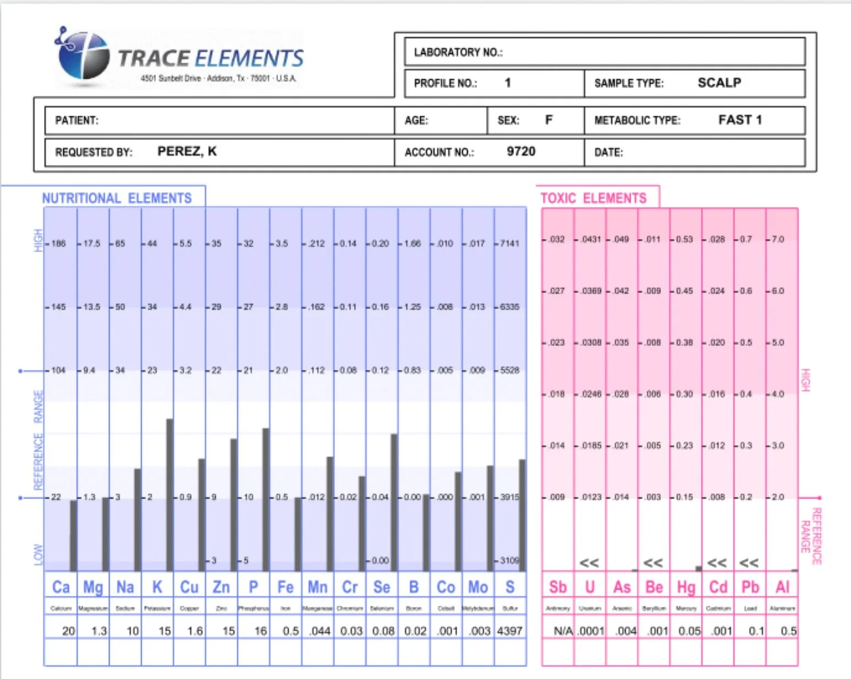Click the Trace Elements globe logo

coord(83,56)
